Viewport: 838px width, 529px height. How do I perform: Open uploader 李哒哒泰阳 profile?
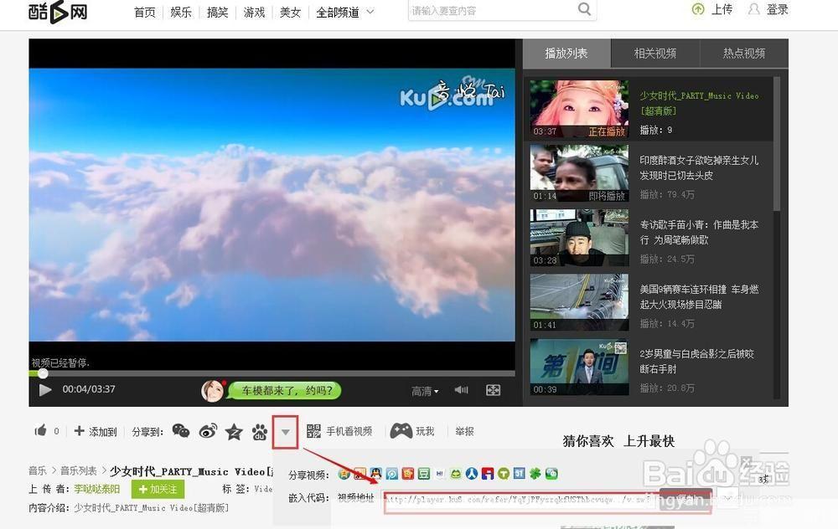point(96,489)
